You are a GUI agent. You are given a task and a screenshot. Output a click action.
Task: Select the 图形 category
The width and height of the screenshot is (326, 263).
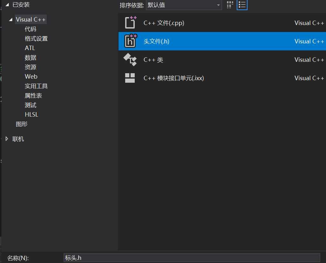pos(22,124)
